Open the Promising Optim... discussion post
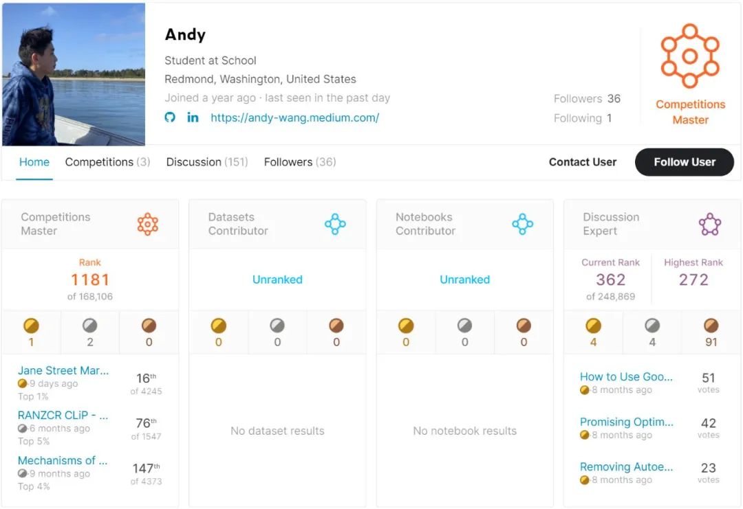Viewport: 743px width, 509px height. click(627, 422)
